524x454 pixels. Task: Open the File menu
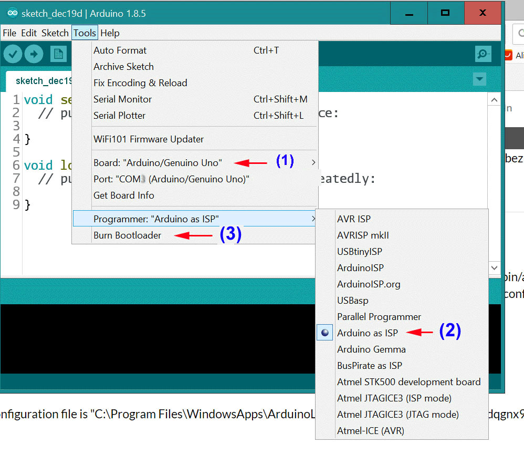tap(9, 33)
